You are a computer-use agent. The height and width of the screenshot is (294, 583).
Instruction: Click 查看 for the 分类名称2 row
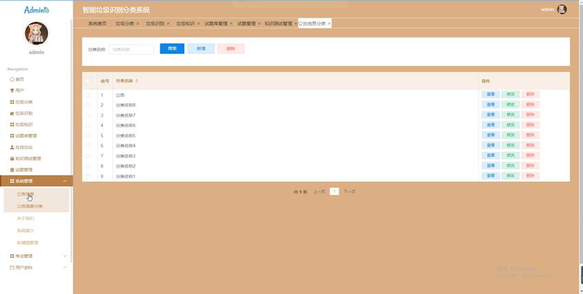point(491,165)
